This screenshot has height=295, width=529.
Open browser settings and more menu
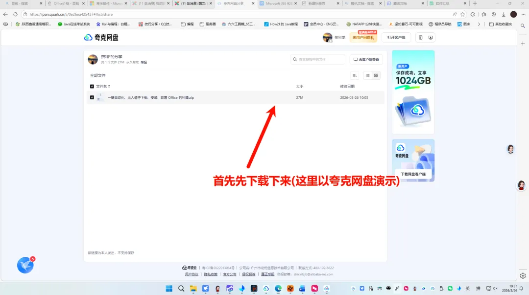click(x=523, y=14)
